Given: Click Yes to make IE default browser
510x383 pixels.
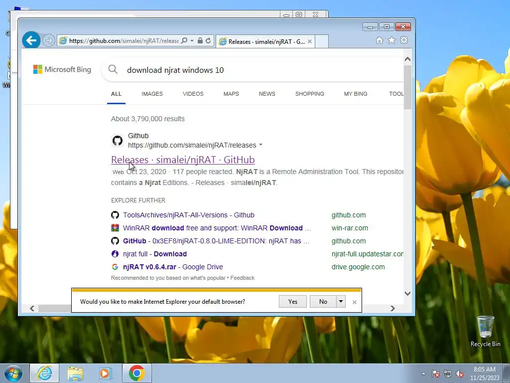Looking at the screenshot, I should coord(293,302).
